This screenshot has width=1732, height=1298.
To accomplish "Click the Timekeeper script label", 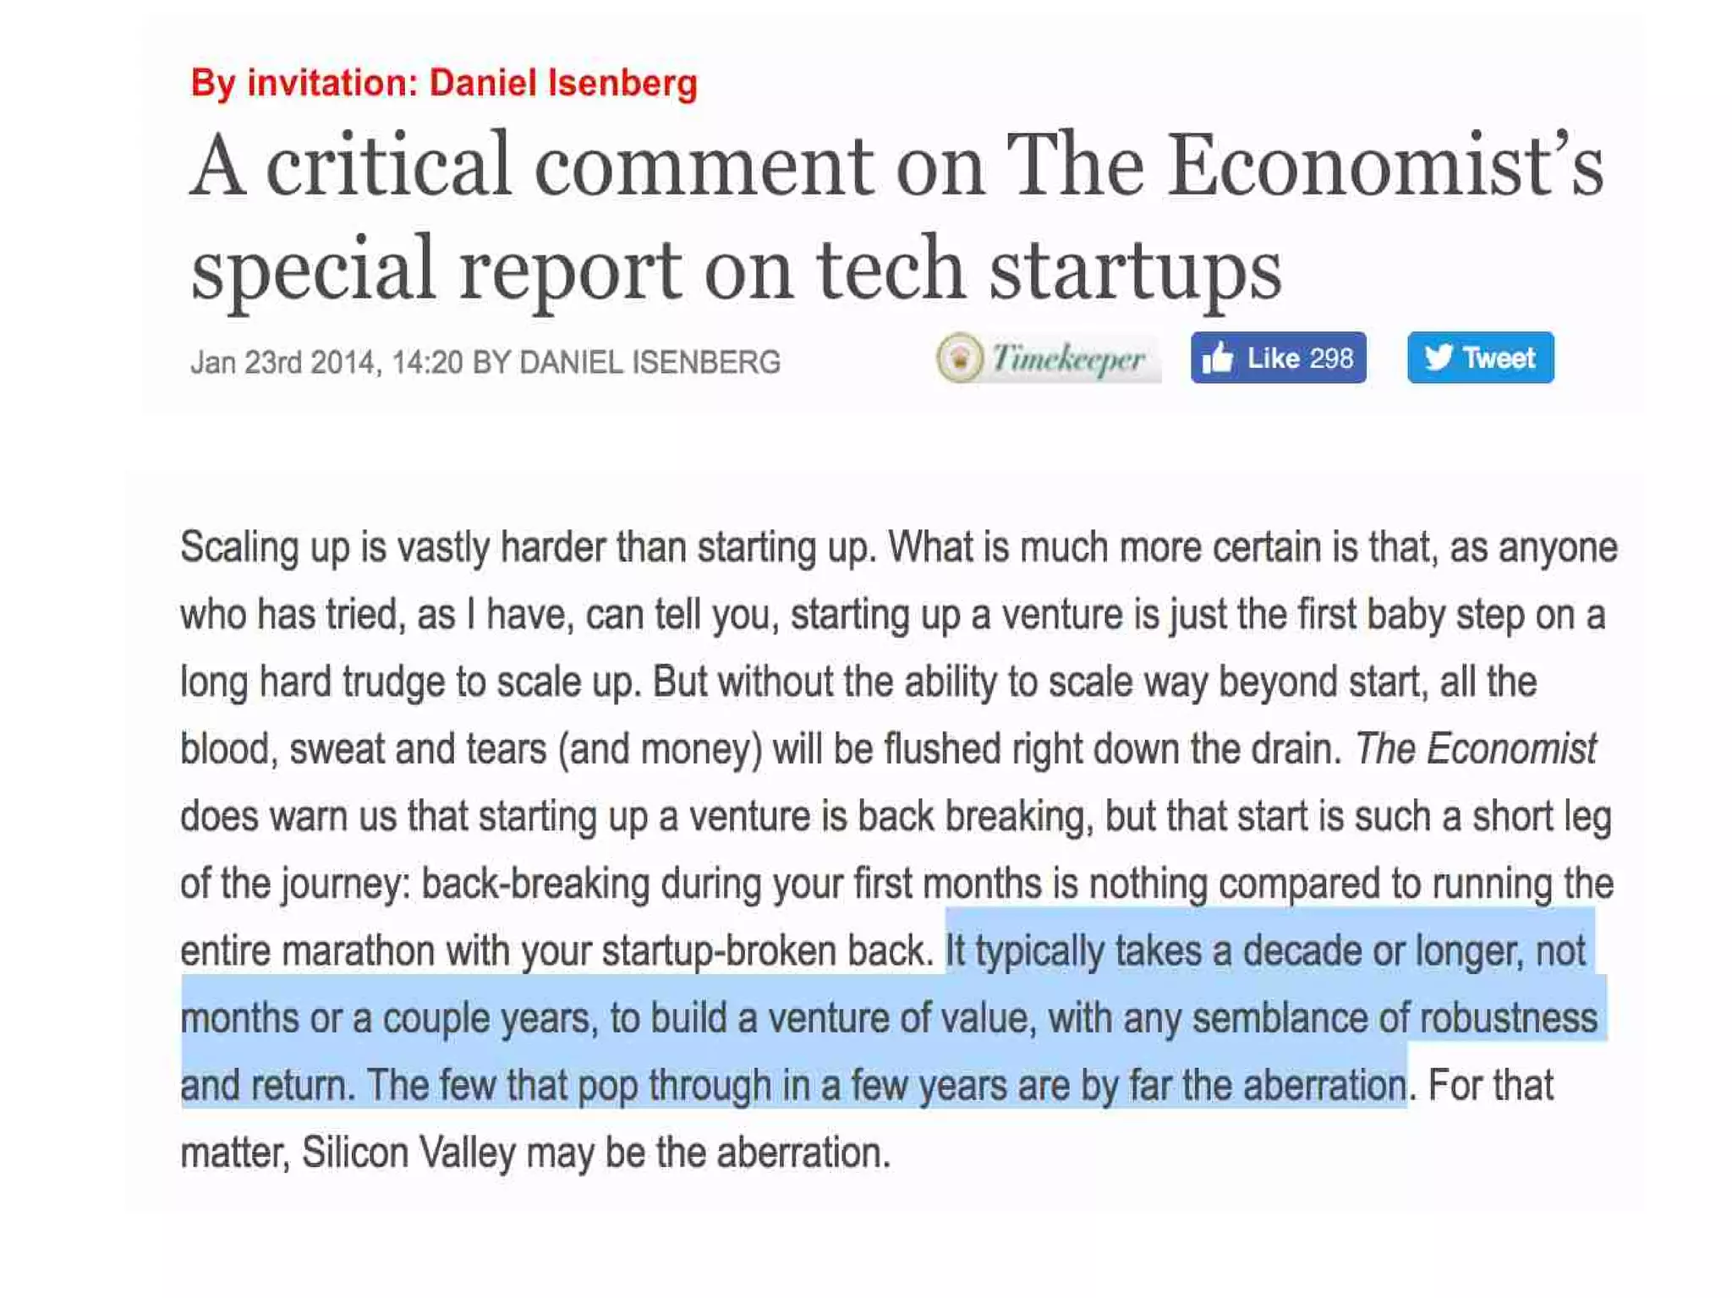I will [1069, 359].
